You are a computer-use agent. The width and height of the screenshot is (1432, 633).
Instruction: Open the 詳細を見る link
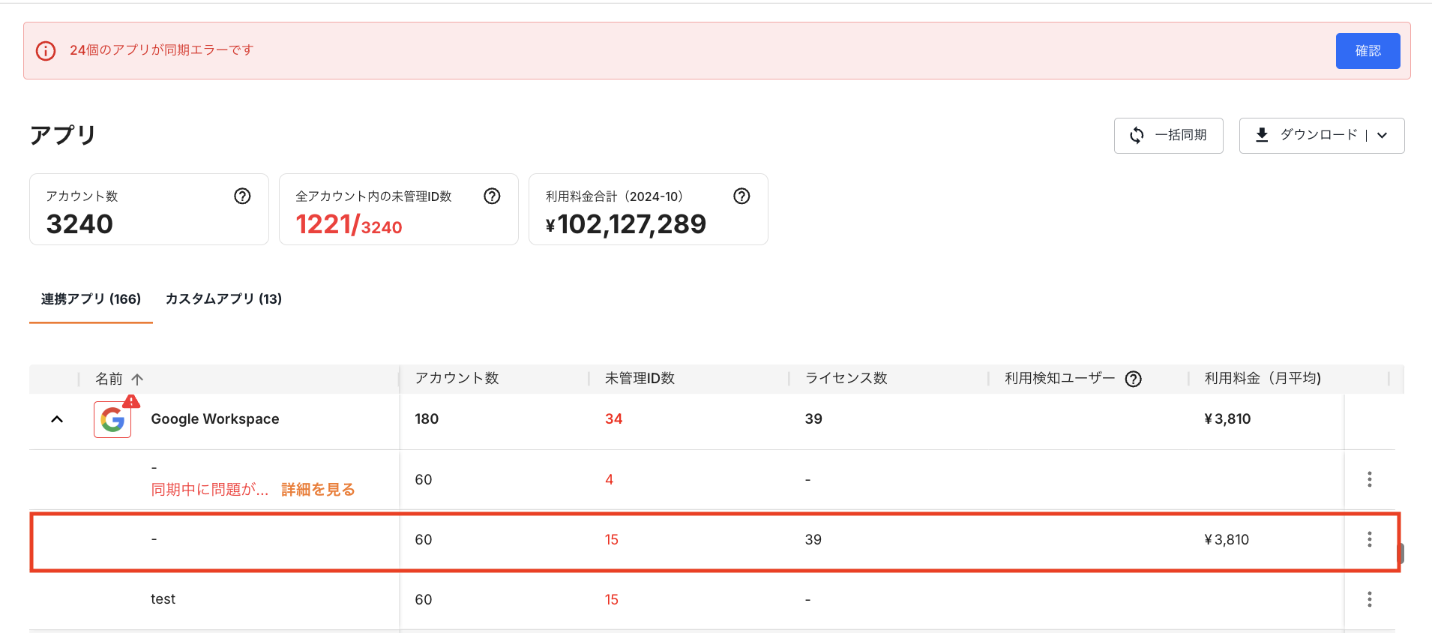[x=318, y=490]
